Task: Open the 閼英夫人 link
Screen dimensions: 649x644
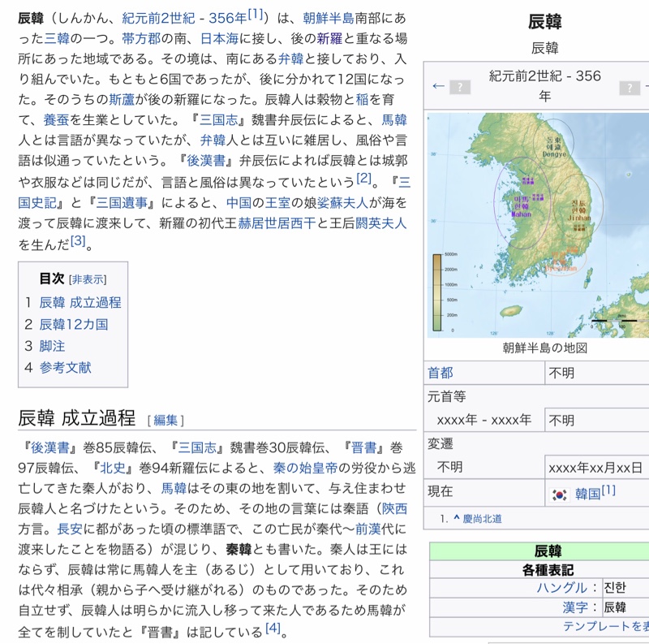Action: click(381, 223)
